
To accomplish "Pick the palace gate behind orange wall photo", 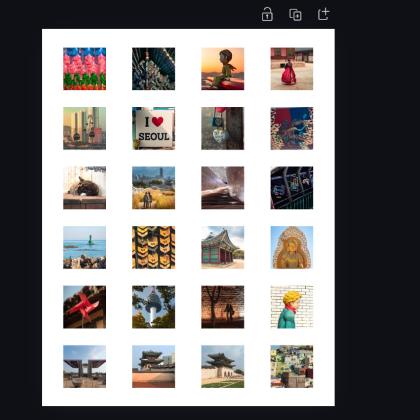I will tap(154, 366).
